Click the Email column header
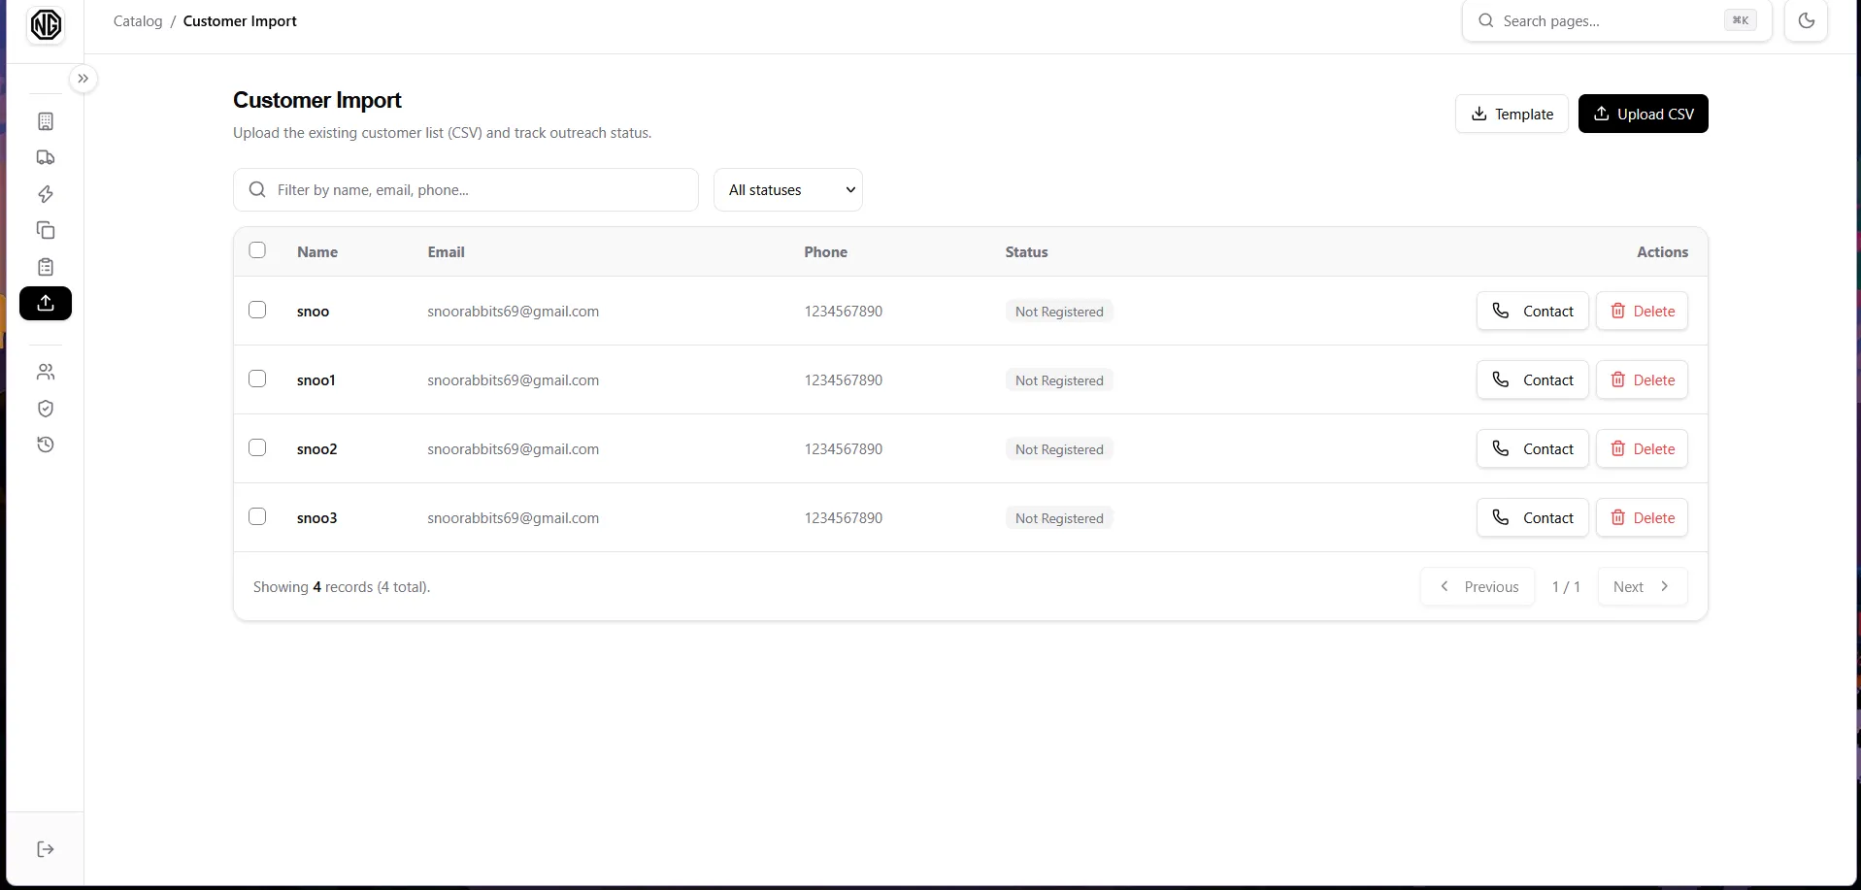 coord(446,251)
